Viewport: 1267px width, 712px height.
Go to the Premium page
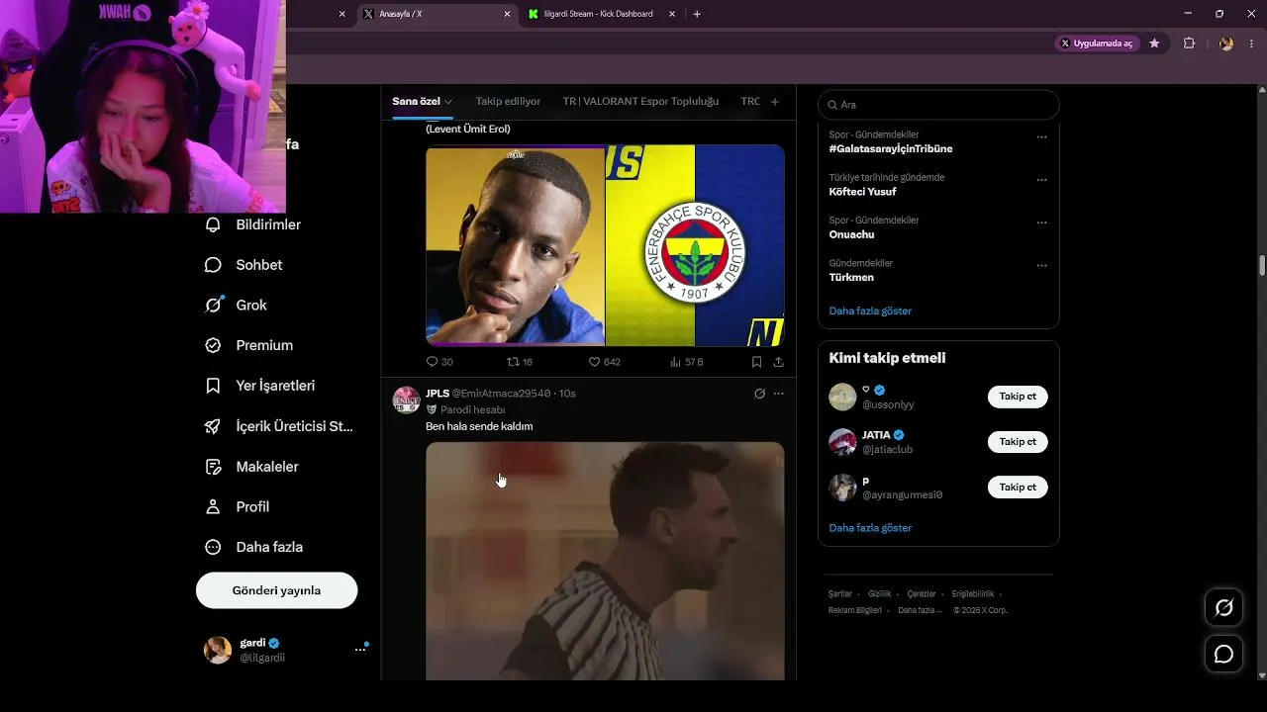point(248,345)
